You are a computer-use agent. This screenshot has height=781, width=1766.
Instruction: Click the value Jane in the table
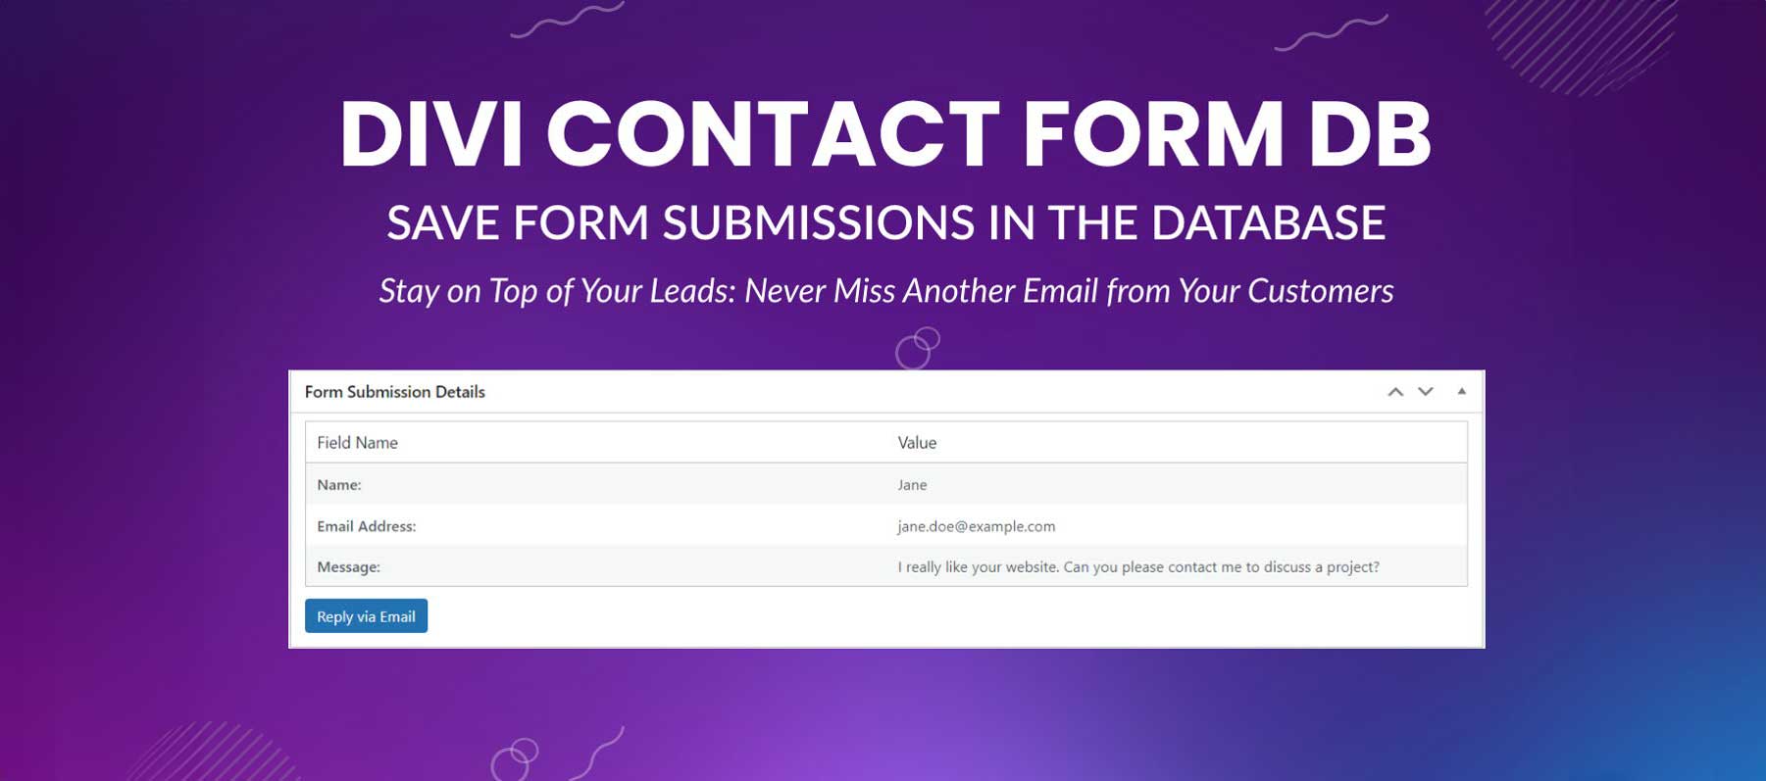(912, 485)
